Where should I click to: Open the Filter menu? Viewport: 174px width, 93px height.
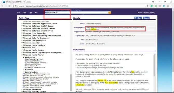tap(24, 13)
